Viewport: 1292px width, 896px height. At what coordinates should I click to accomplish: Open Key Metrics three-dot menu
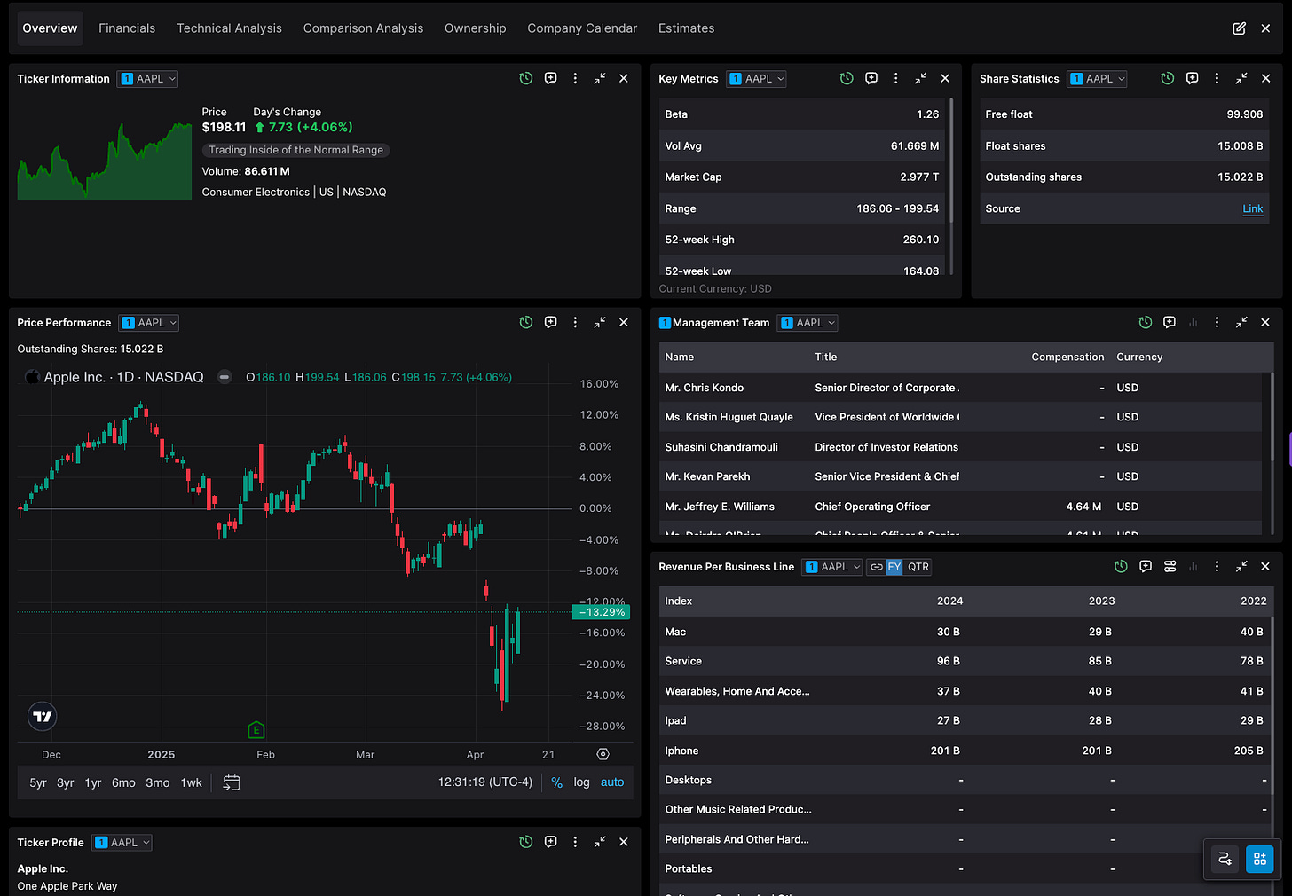coord(895,78)
